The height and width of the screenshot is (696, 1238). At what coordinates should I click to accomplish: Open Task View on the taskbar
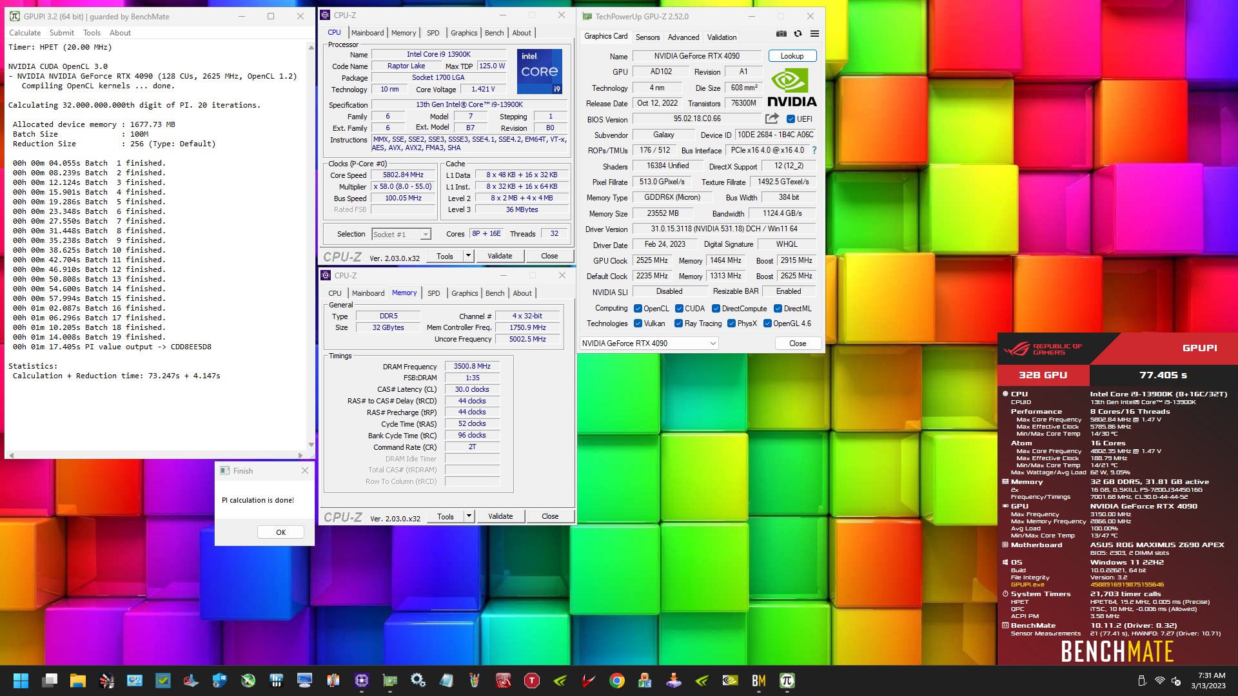click(x=50, y=681)
